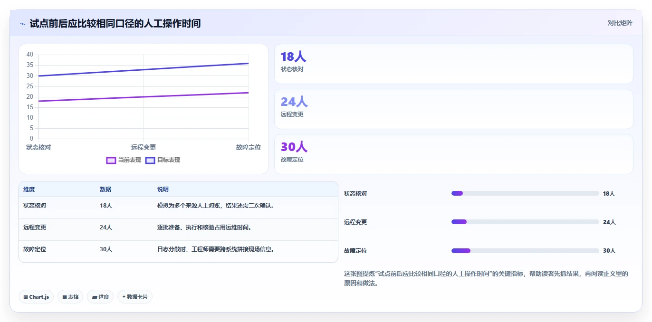
Task: Click 故障定位 cell in the table
Action: 35,249
